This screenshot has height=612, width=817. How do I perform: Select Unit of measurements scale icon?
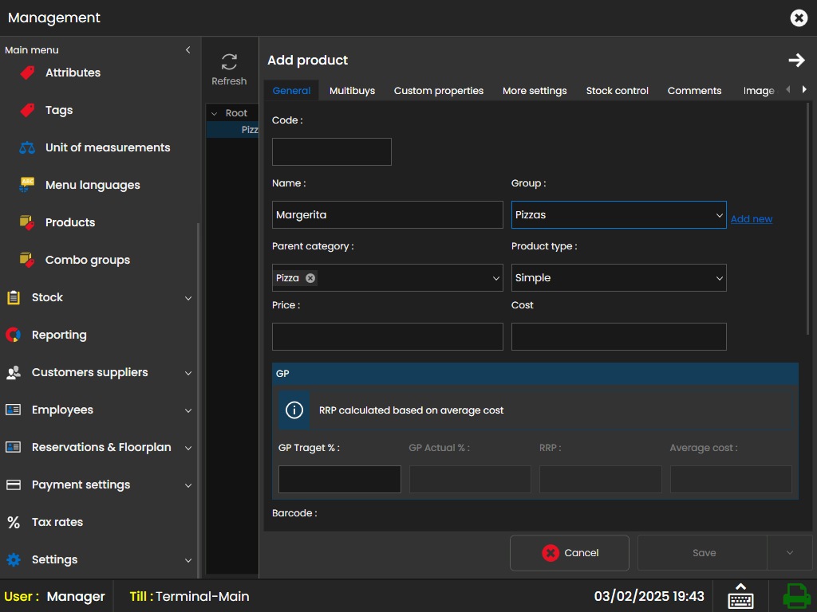tap(27, 147)
